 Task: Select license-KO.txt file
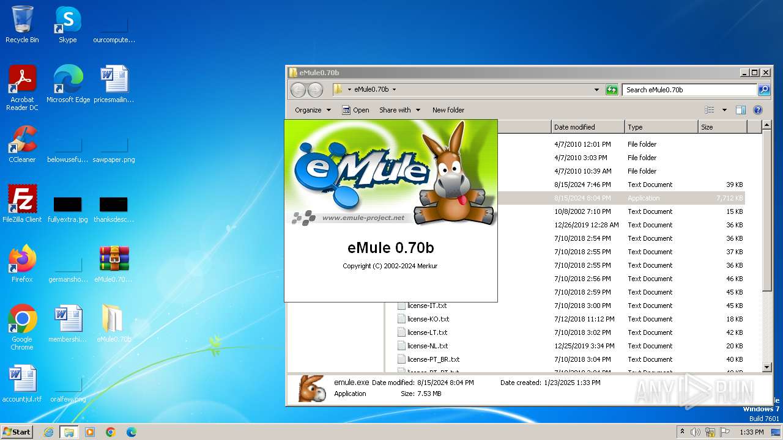[428, 319]
